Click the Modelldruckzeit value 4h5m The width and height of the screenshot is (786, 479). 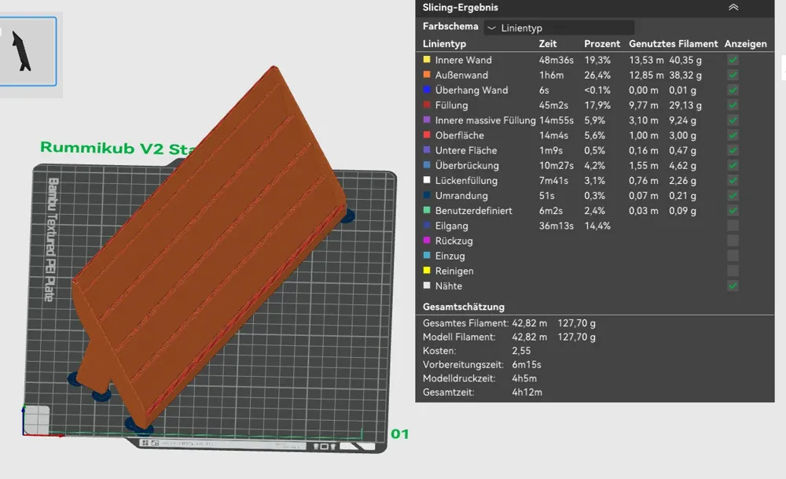coord(523,378)
